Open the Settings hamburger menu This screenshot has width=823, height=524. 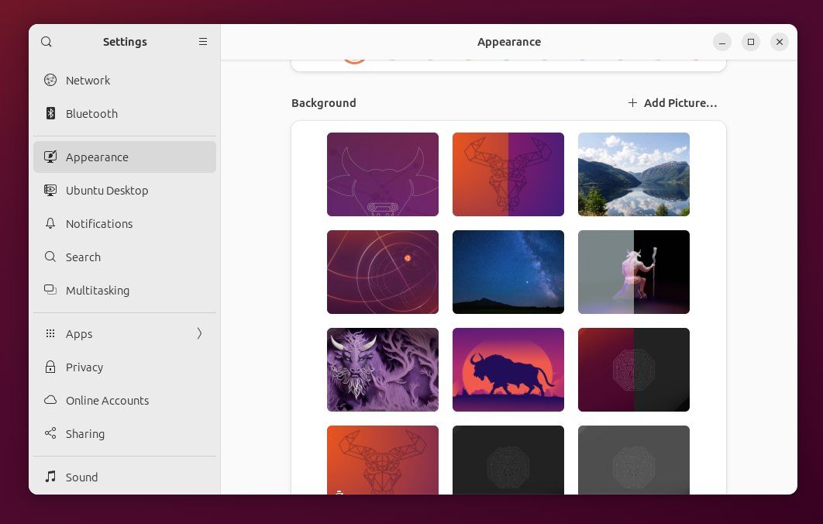pos(203,42)
